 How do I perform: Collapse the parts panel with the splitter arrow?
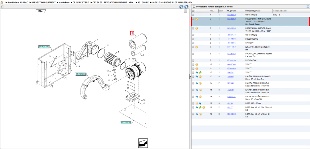pos(190,77)
